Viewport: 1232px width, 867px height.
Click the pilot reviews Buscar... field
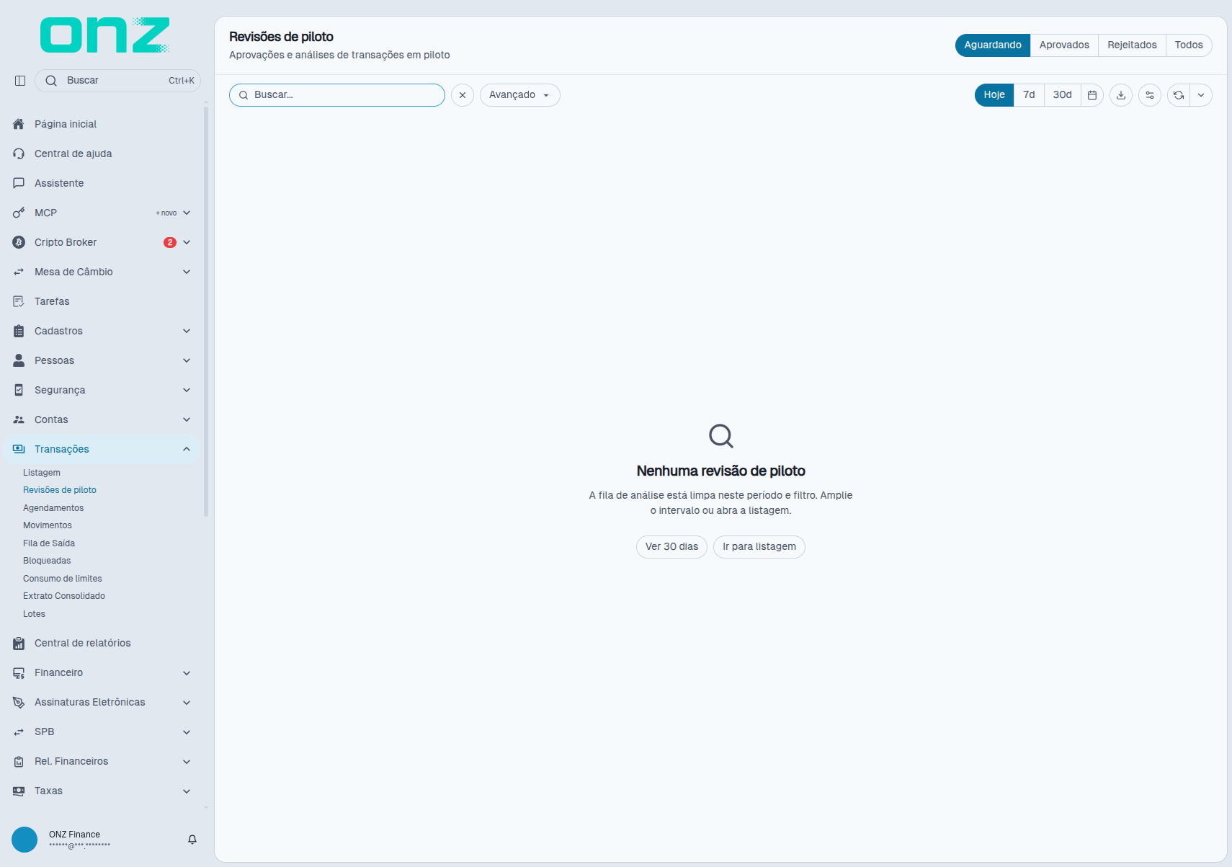(x=337, y=95)
